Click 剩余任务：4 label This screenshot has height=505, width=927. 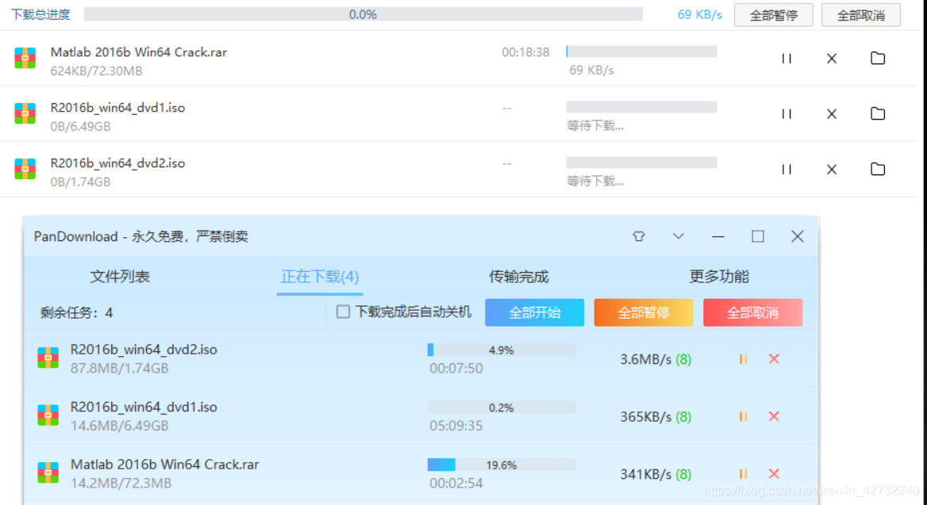point(76,312)
